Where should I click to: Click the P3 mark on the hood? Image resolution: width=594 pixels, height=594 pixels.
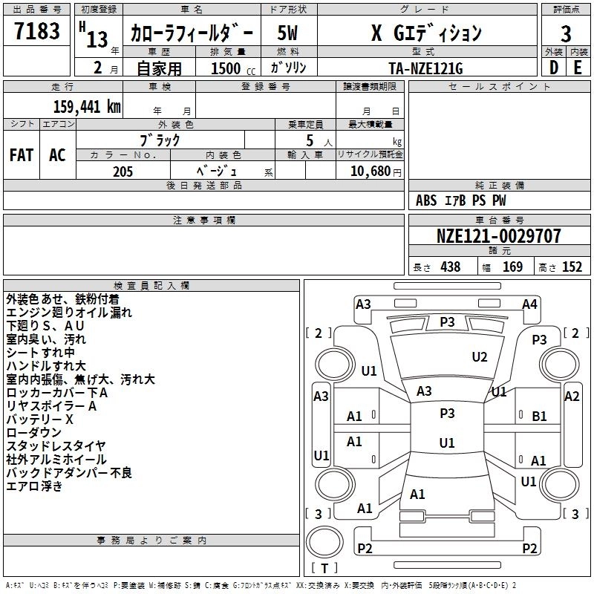point(447,322)
